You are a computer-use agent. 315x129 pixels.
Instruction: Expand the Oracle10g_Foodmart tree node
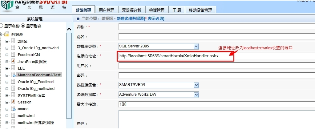click(x=7, y=82)
